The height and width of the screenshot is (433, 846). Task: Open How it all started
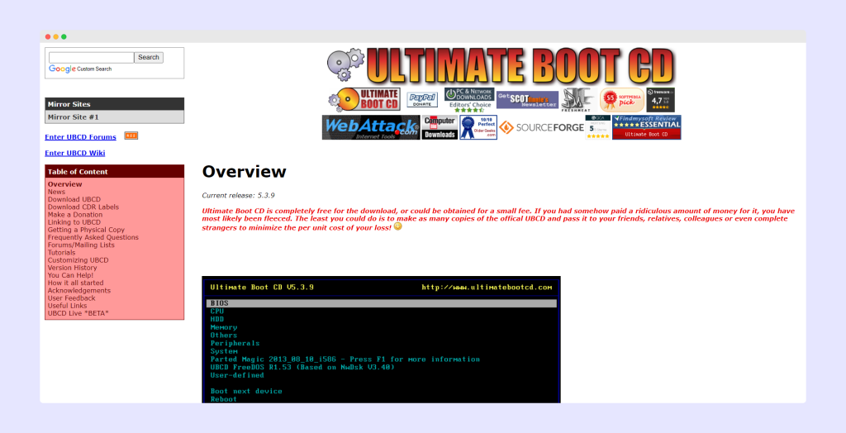(x=75, y=283)
